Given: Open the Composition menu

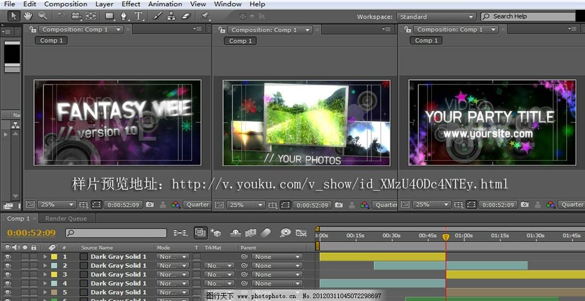Looking at the screenshot, I should 66,4.
